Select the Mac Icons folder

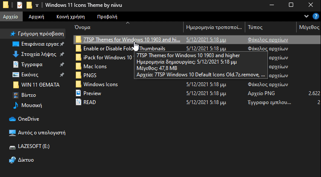95,67
